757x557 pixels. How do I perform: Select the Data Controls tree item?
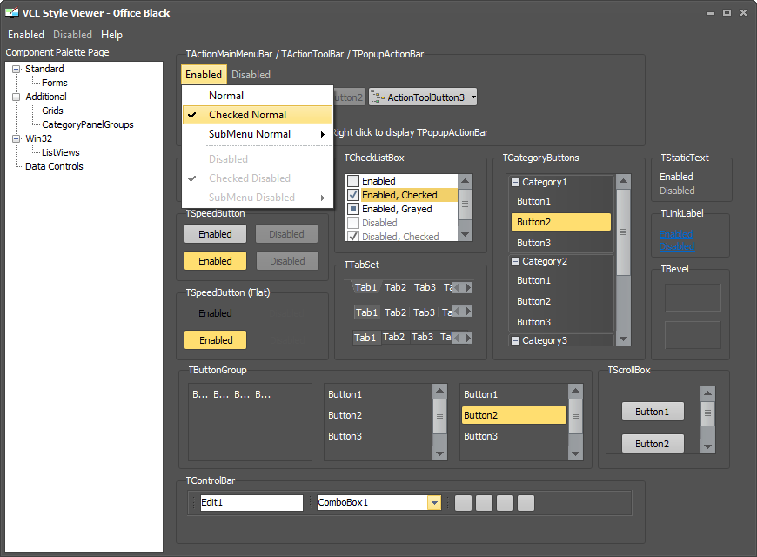click(54, 167)
